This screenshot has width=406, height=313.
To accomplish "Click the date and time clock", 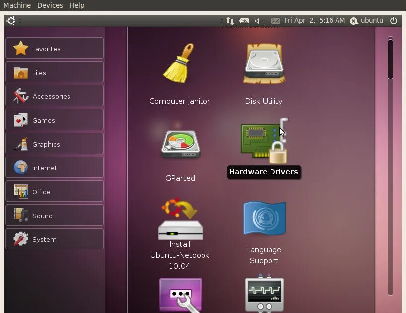I will tap(315, 20).
